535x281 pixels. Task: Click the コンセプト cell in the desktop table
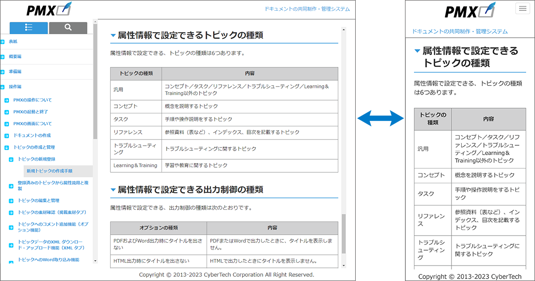point(136,106)
